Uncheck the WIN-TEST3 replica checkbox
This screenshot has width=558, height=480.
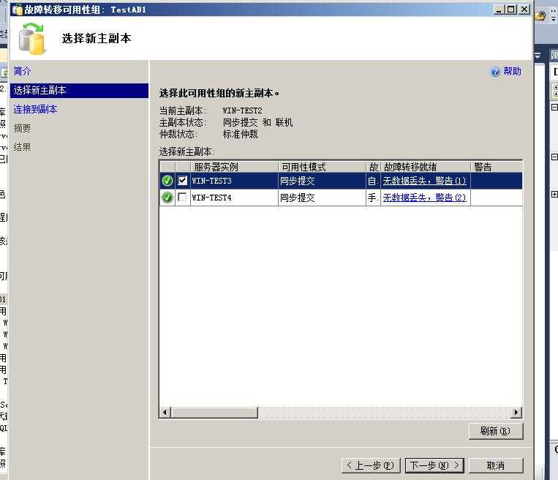(x=182, y=180)
